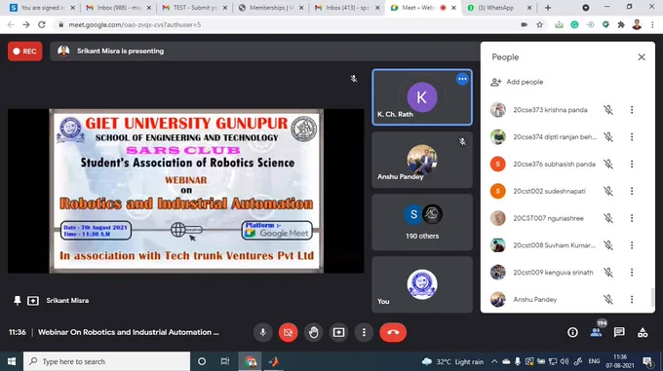Switch to the 'You are signed in' tab
663x371 pixels.
click(42, 8)
